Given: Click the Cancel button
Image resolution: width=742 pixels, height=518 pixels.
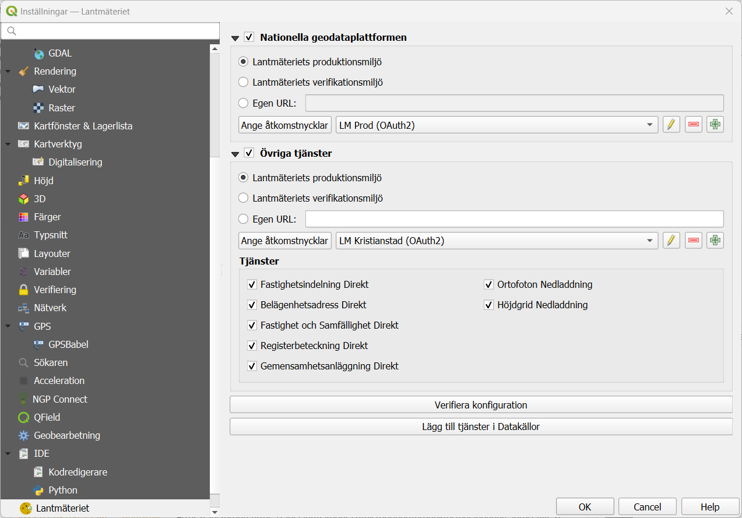Looking at the screenshot, I should (x=648, y=507).
